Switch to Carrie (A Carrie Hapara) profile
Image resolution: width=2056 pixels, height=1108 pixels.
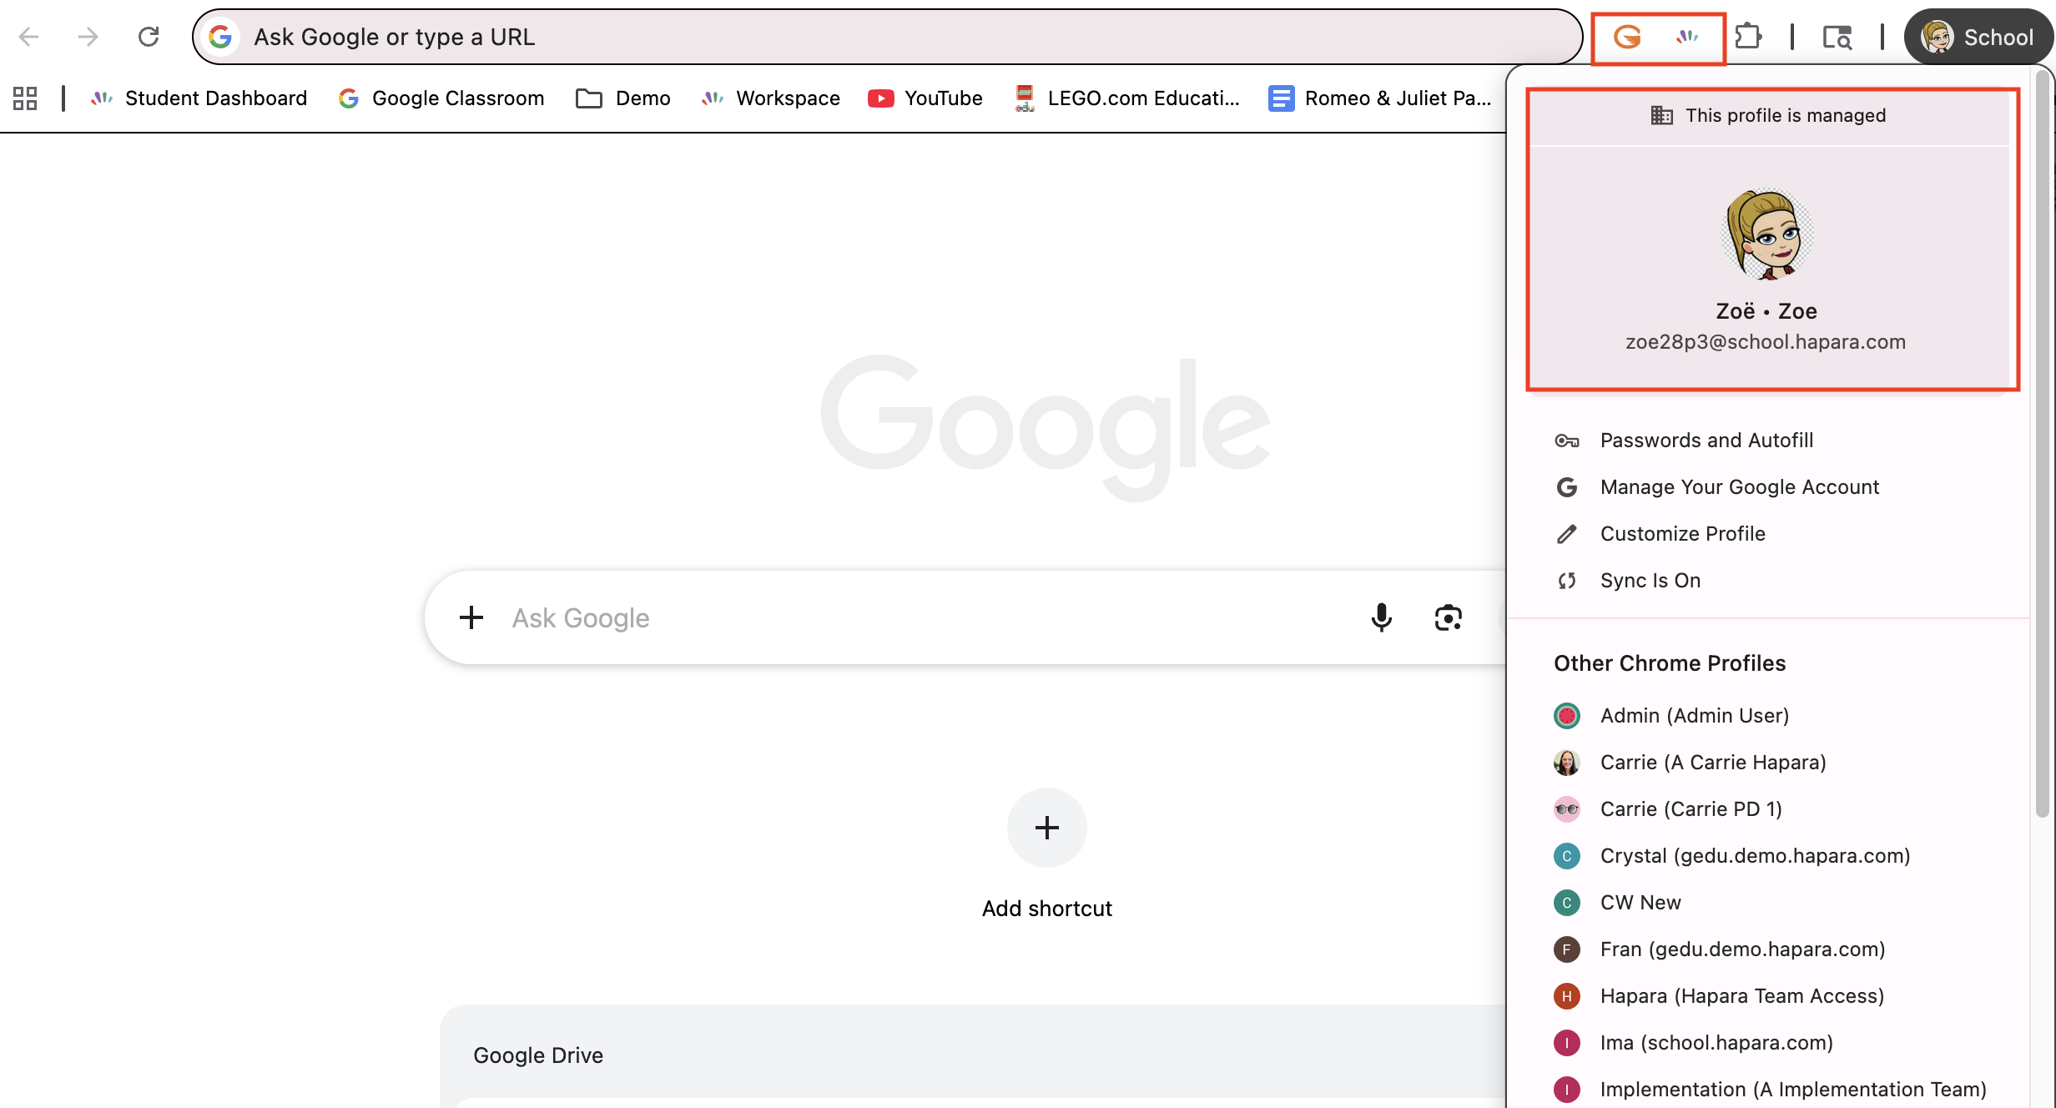coord(1768,763)
